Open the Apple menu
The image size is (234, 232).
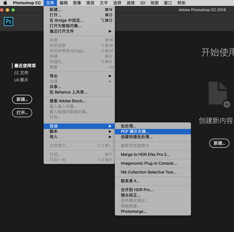[5, 3]
